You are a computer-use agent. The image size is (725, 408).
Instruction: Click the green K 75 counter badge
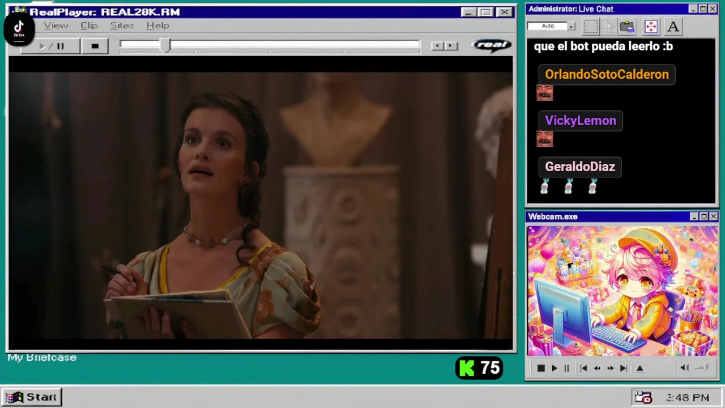tap(479, 368)
